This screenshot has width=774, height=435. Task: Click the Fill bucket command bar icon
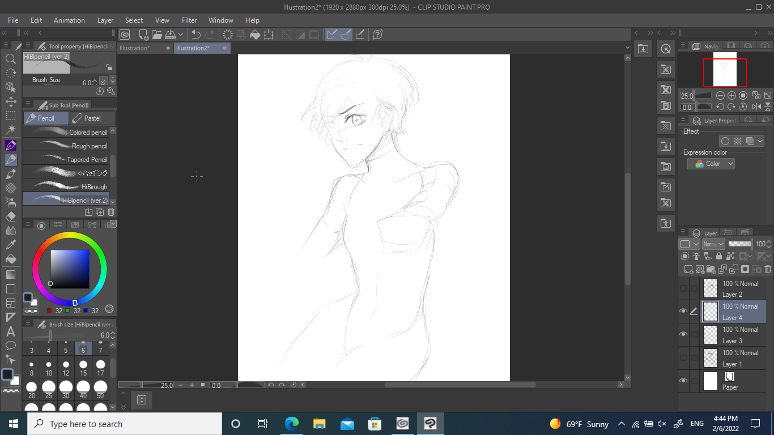point(255,35)
